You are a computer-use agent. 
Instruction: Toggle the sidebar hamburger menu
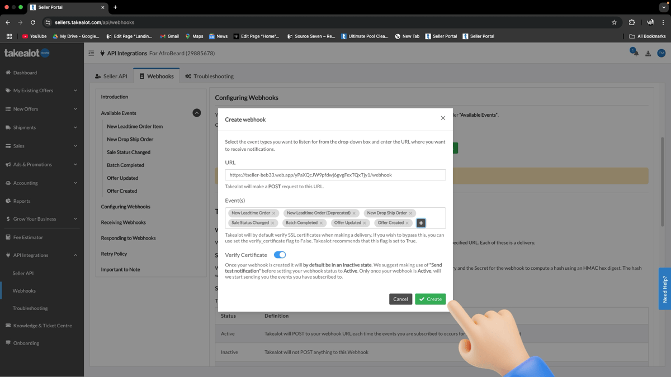[x=91, y=53]
